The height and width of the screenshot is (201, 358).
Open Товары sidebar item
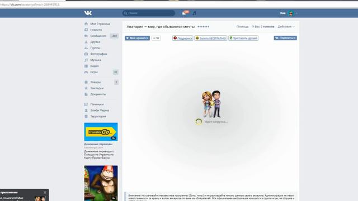click(x=96, y=82)
